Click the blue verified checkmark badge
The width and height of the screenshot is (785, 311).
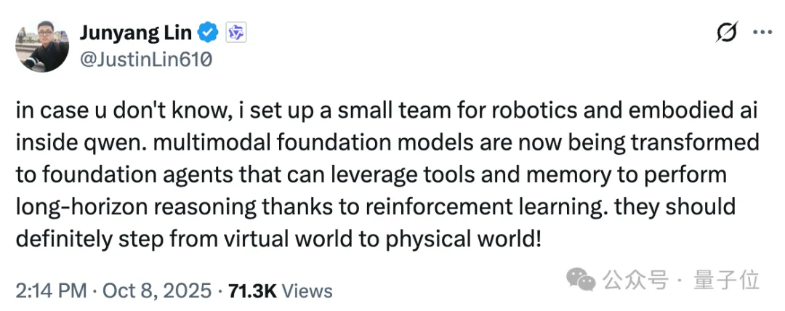[x=209, y=33]
